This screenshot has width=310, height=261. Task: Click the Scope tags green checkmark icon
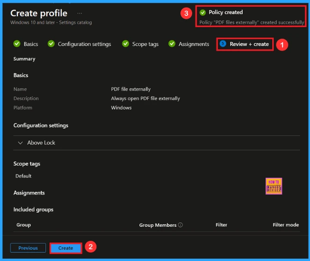(125, 43)
